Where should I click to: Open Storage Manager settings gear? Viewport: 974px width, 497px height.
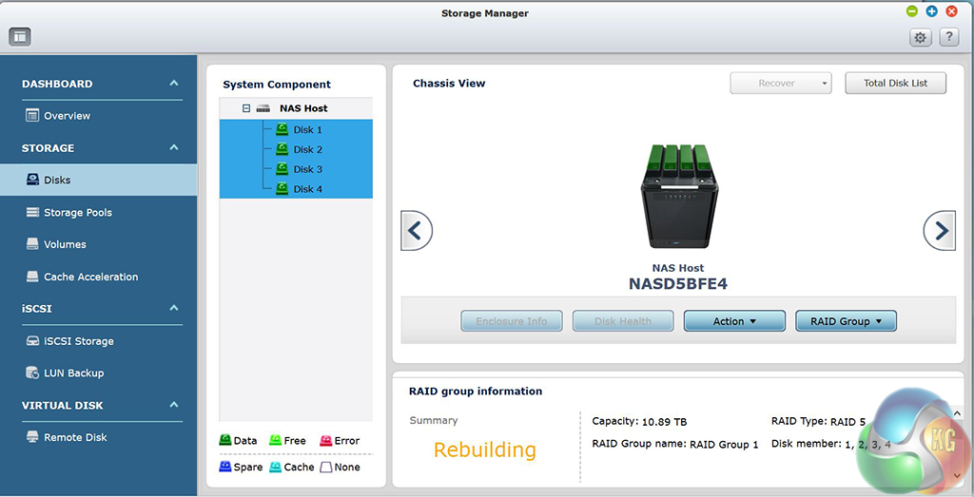point(920,37)
